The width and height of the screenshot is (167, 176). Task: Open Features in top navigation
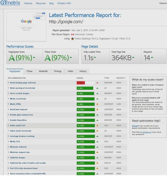click(28, 3)
